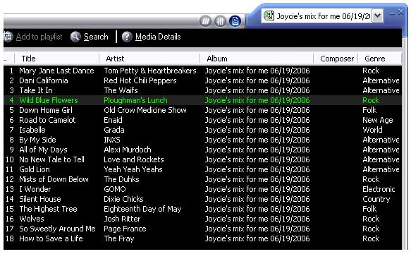Select track Silent House

tap(40, 199)
